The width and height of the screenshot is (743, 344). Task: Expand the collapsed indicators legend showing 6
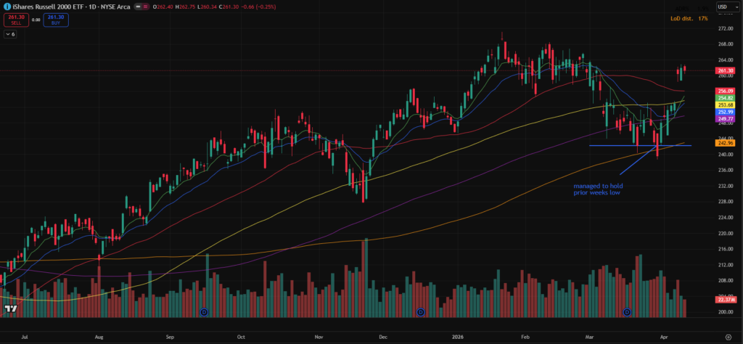[x=9, y=34]
